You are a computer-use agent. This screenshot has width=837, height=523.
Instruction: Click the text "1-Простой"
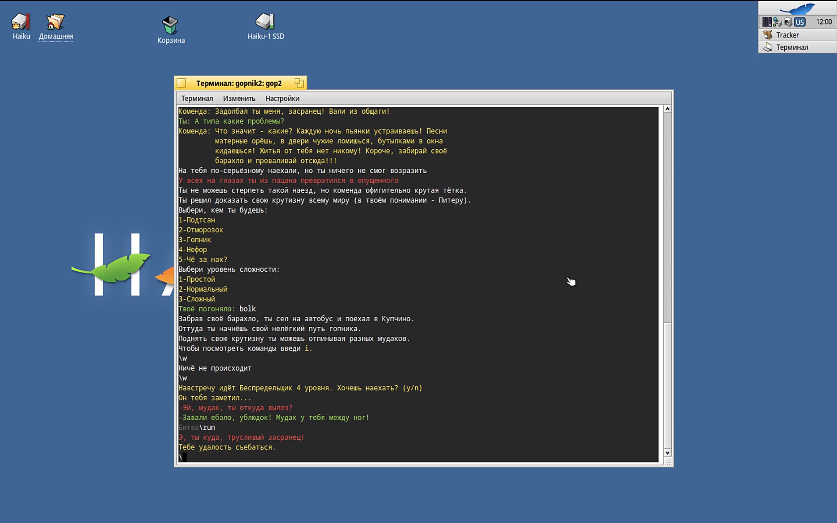[197, 279]
